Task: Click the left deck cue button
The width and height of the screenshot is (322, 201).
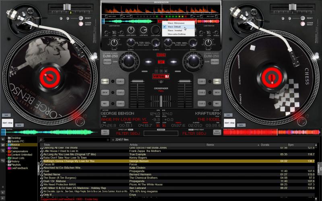Action: (x=6, y=115)
